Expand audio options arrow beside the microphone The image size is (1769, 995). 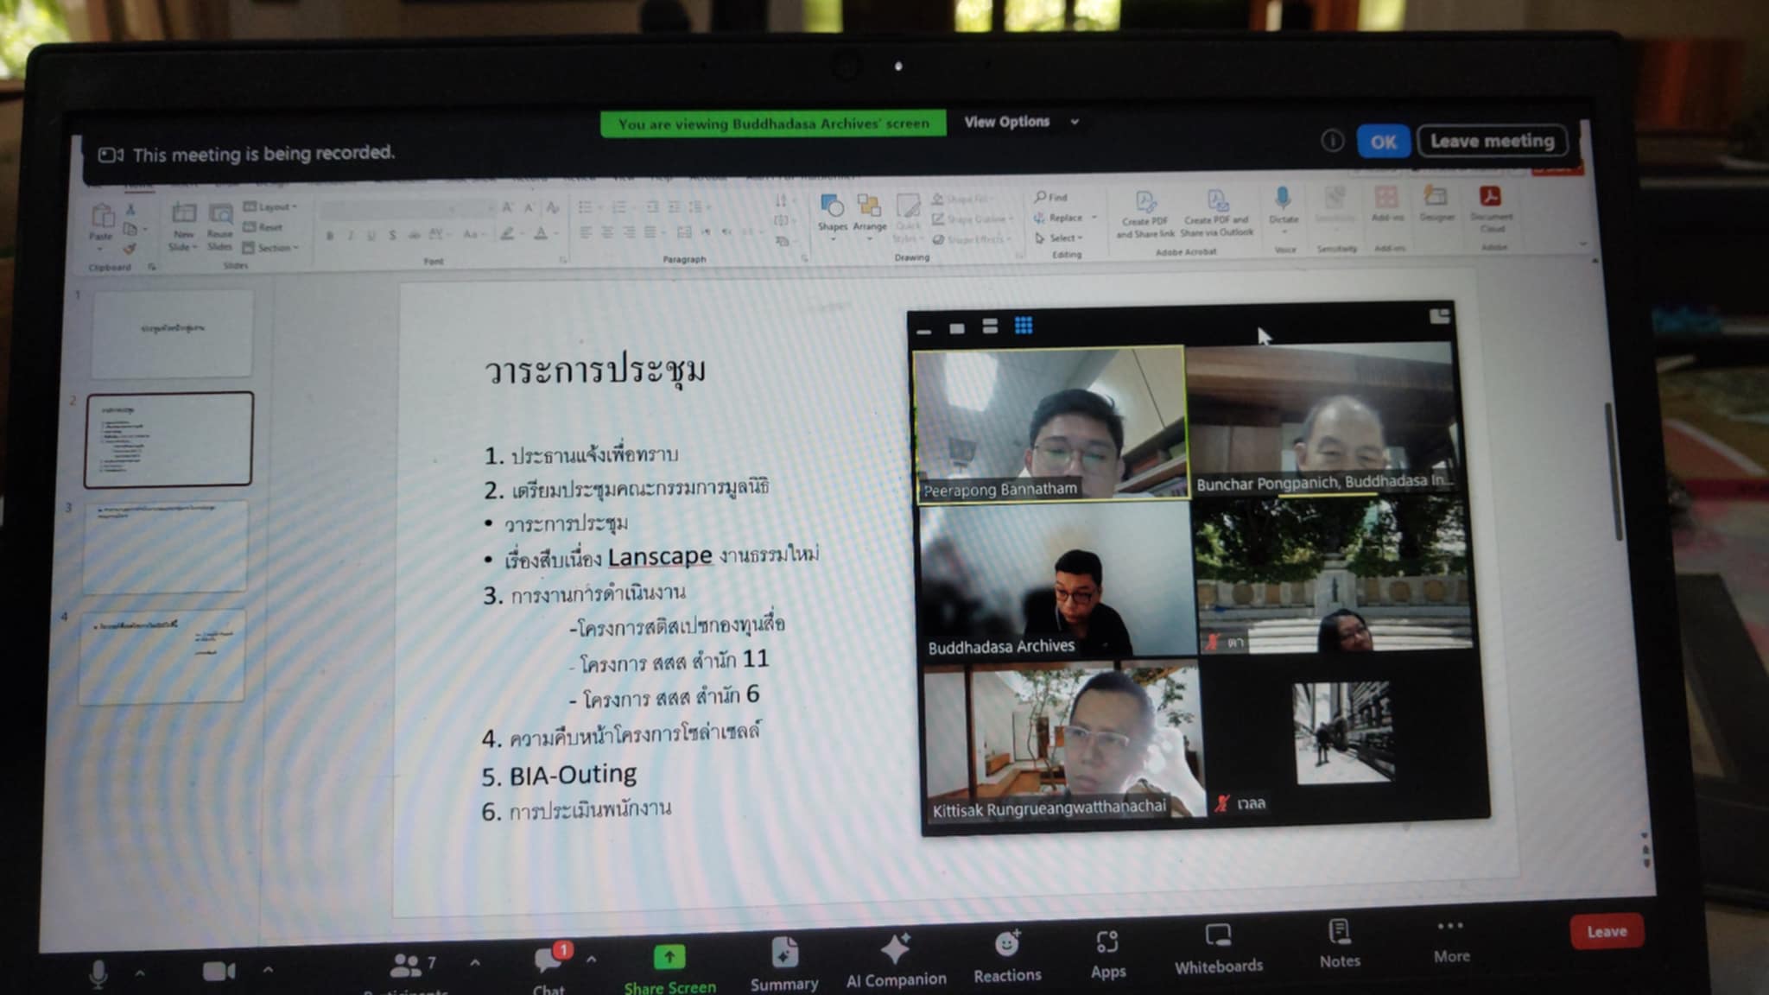click(x=140, y=973)
